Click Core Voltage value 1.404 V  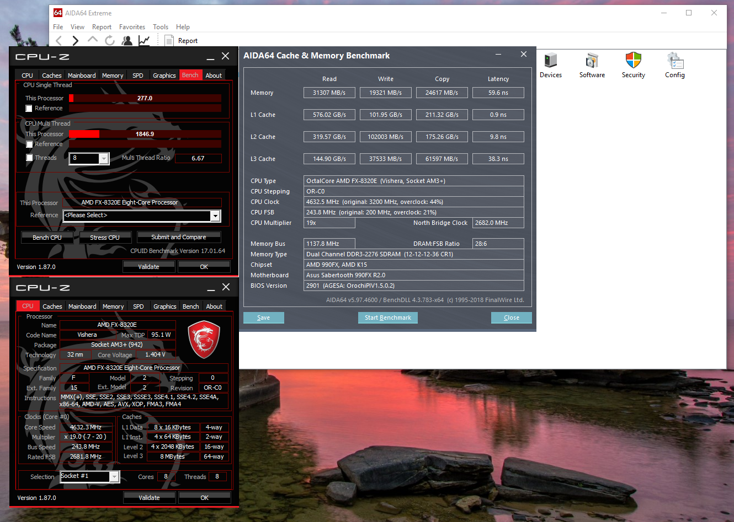156,355
